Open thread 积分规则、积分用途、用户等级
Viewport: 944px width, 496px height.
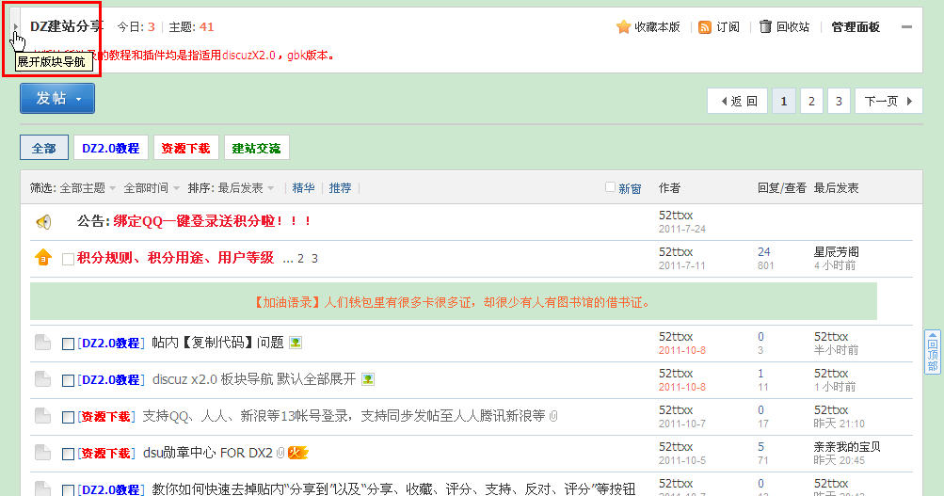click(x=175, y=258)
